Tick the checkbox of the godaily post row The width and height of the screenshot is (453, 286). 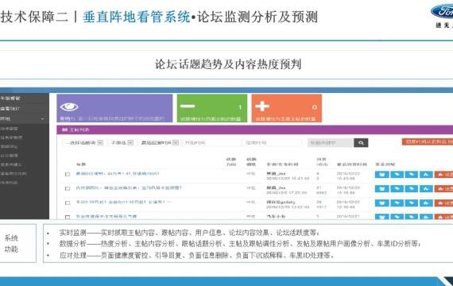(x=68, y=203)
